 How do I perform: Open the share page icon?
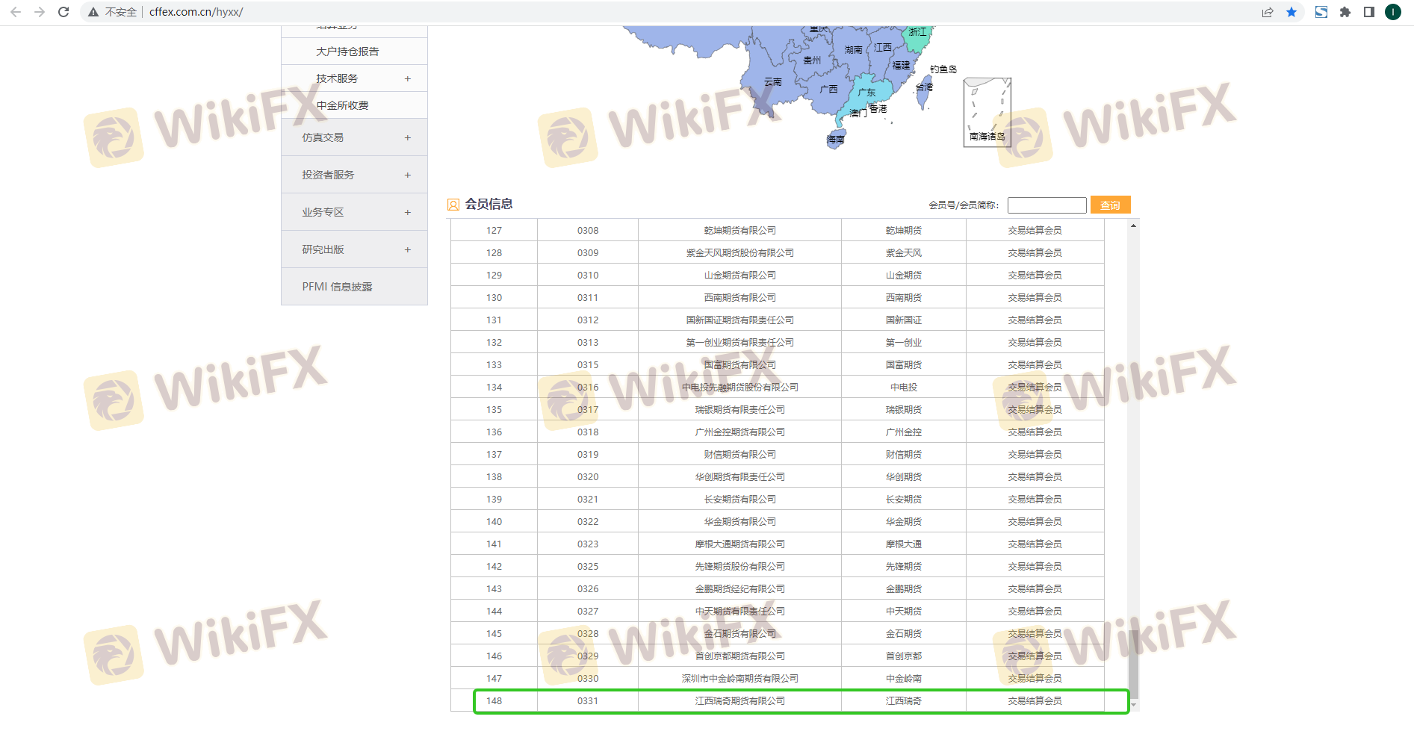[1268, 12]
